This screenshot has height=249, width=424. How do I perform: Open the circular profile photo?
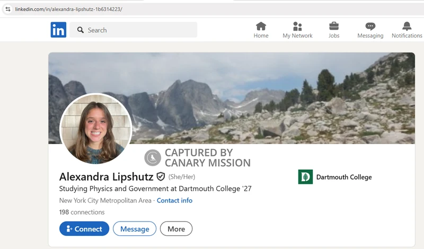click(x=96, y=128)
